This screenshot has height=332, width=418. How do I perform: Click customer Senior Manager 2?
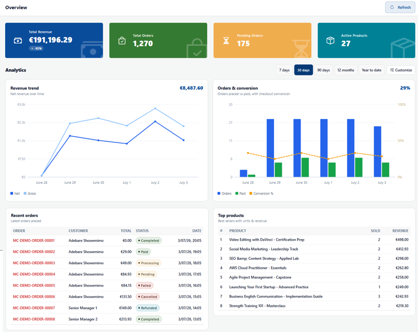[x=83, y=319]
